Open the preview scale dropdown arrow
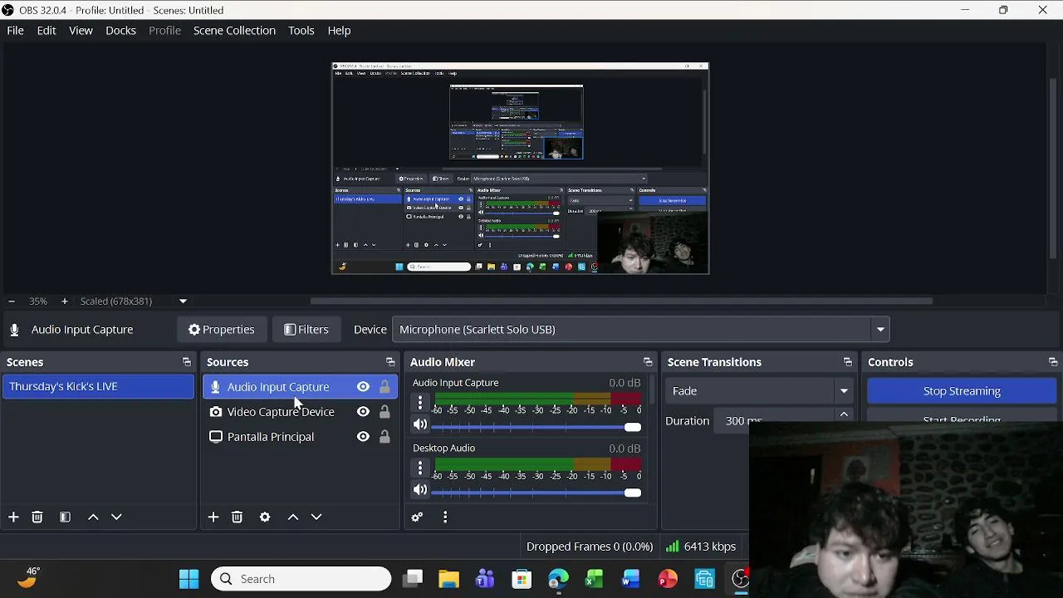1063x598 pixels. [183, 301]
